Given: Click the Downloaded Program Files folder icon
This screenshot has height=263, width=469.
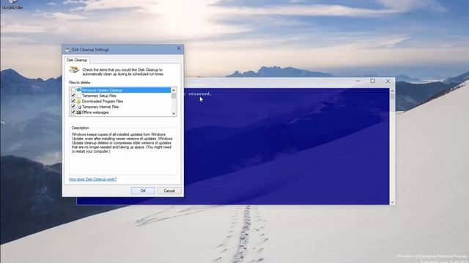Looking at the screenshot, I should click(x=78, y=101).
